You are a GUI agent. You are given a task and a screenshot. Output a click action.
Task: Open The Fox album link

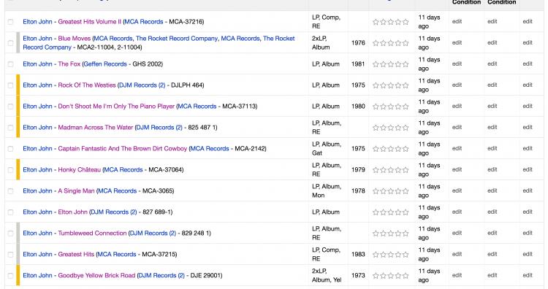[x=69, y=64]
